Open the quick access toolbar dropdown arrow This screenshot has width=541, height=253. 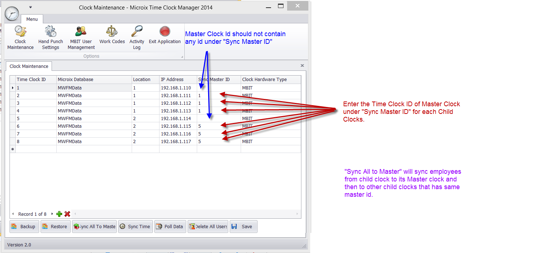point(31,7)
